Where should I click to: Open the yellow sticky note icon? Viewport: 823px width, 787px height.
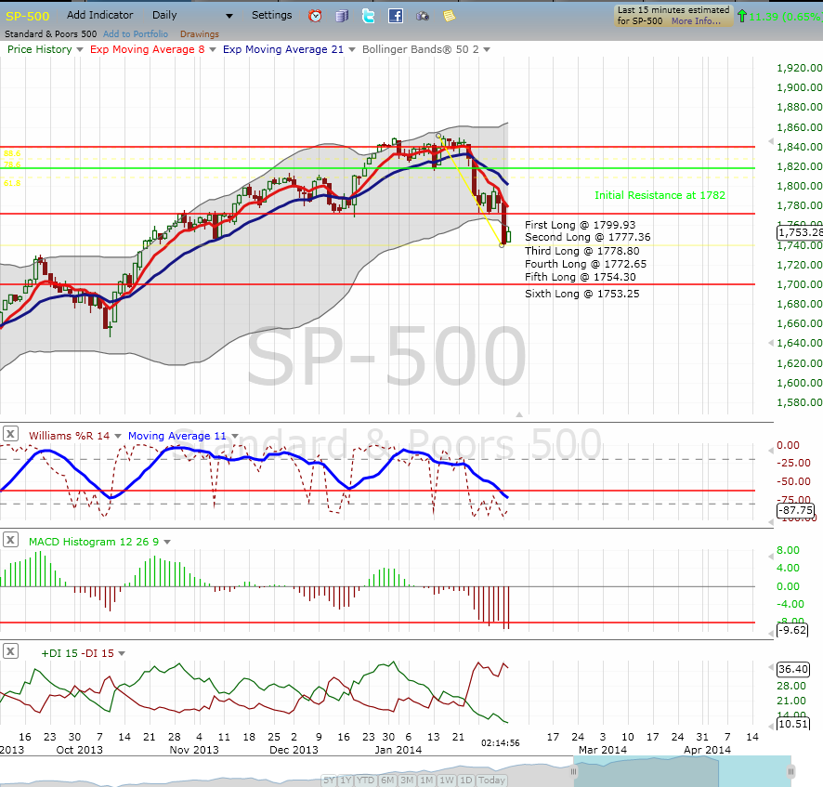pos(449,17)
